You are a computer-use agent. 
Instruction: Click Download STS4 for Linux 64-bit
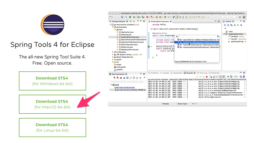52,128
